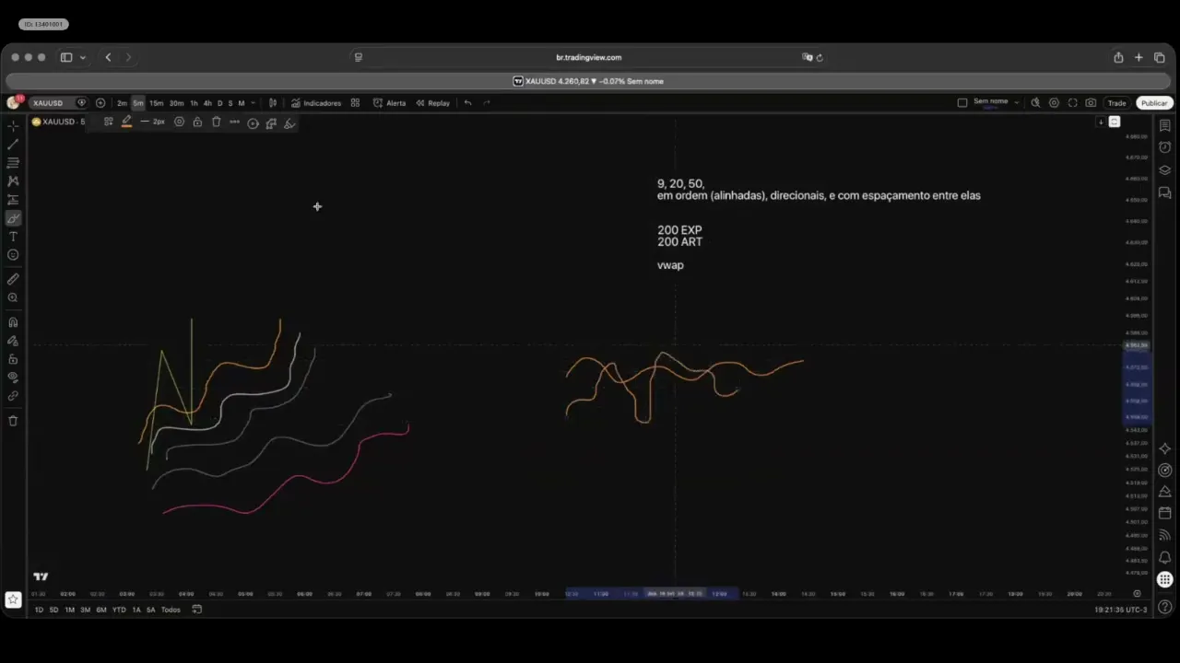Change the brush line color

tap(126, 122)
